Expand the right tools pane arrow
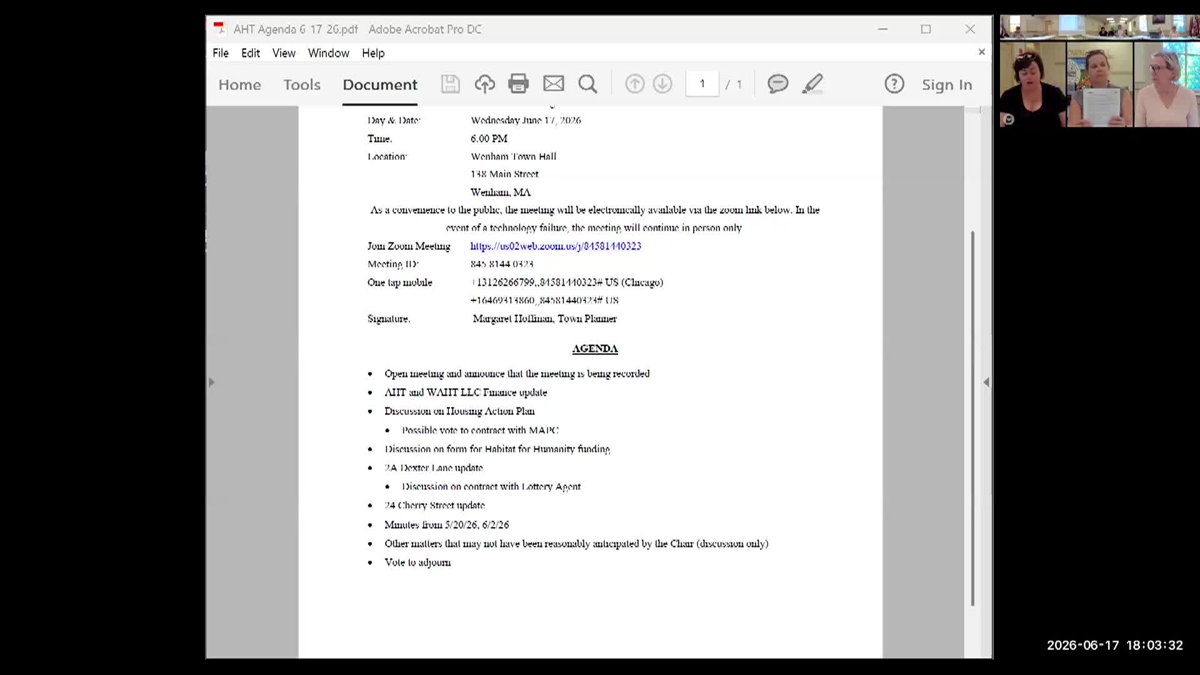The image size is (1200, 675). (x=986, y=382)
